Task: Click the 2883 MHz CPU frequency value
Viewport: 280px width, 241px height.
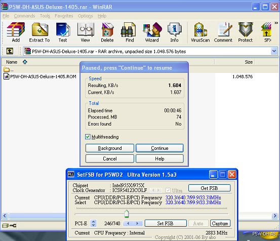Action: point(216,233)
